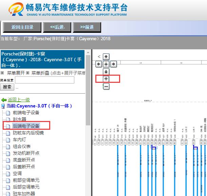Open the 返回上一级 link

point(19,100)
